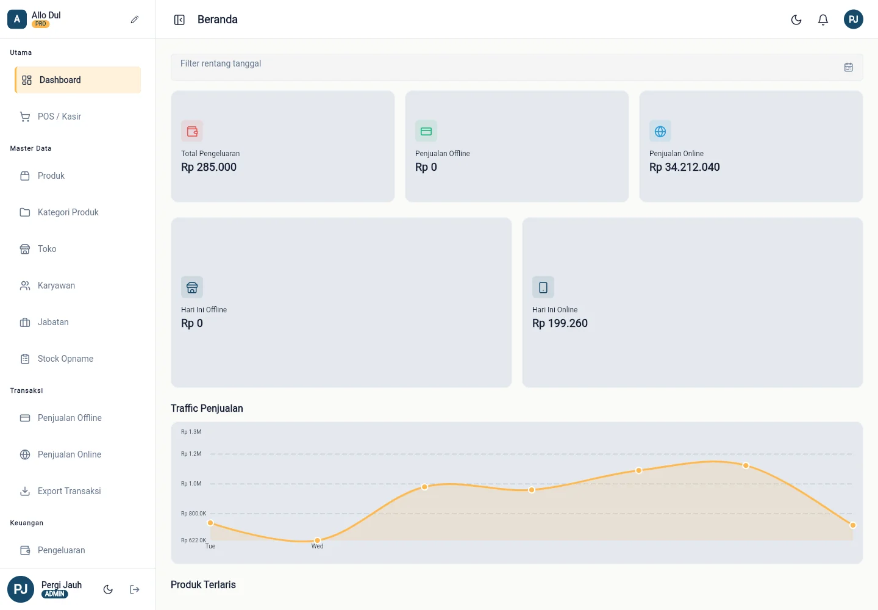The width and height of the screenshot is (878, 610).
Task: Open Pengeluaran under Keuangan
Action: pyautogui.click(x=78, y=550)
